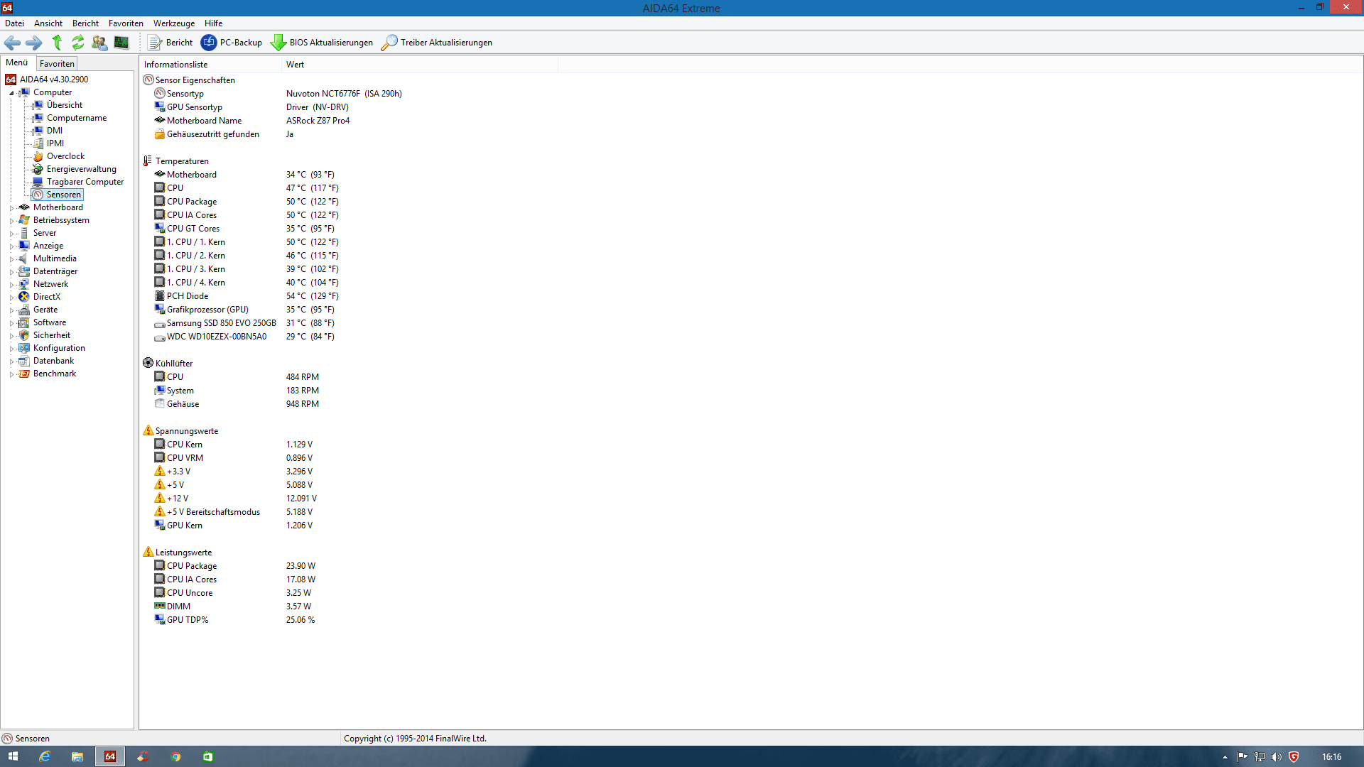Go up one level with green arrow
Screen dimensions: 1364x767
coord(57,43)
